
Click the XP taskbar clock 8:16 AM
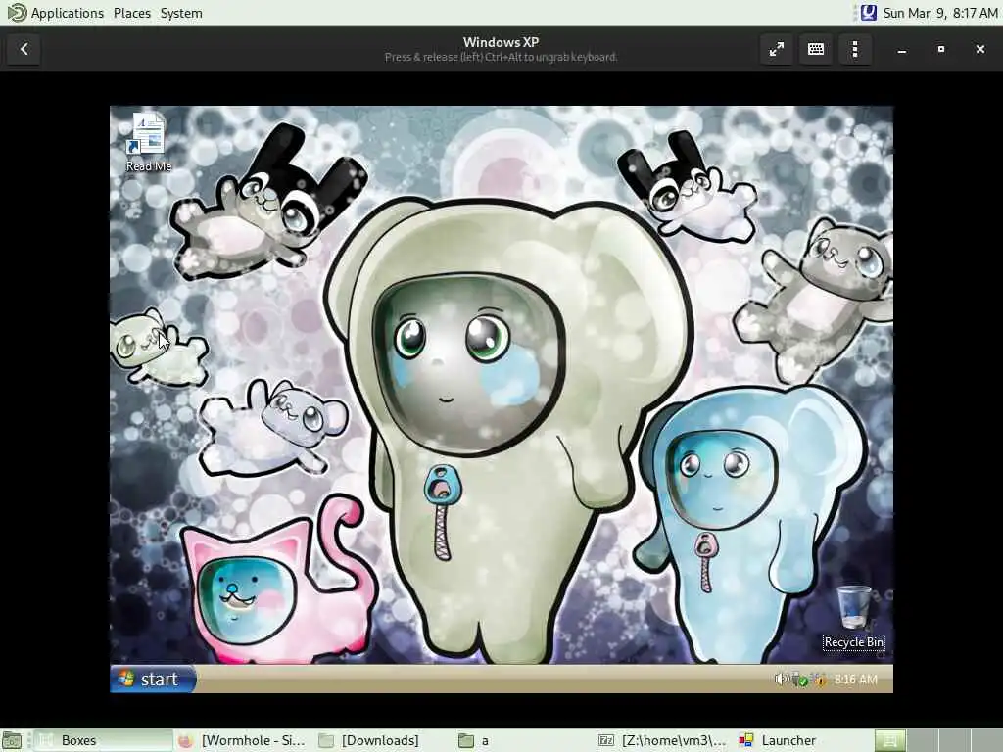(x=855, y=680)
